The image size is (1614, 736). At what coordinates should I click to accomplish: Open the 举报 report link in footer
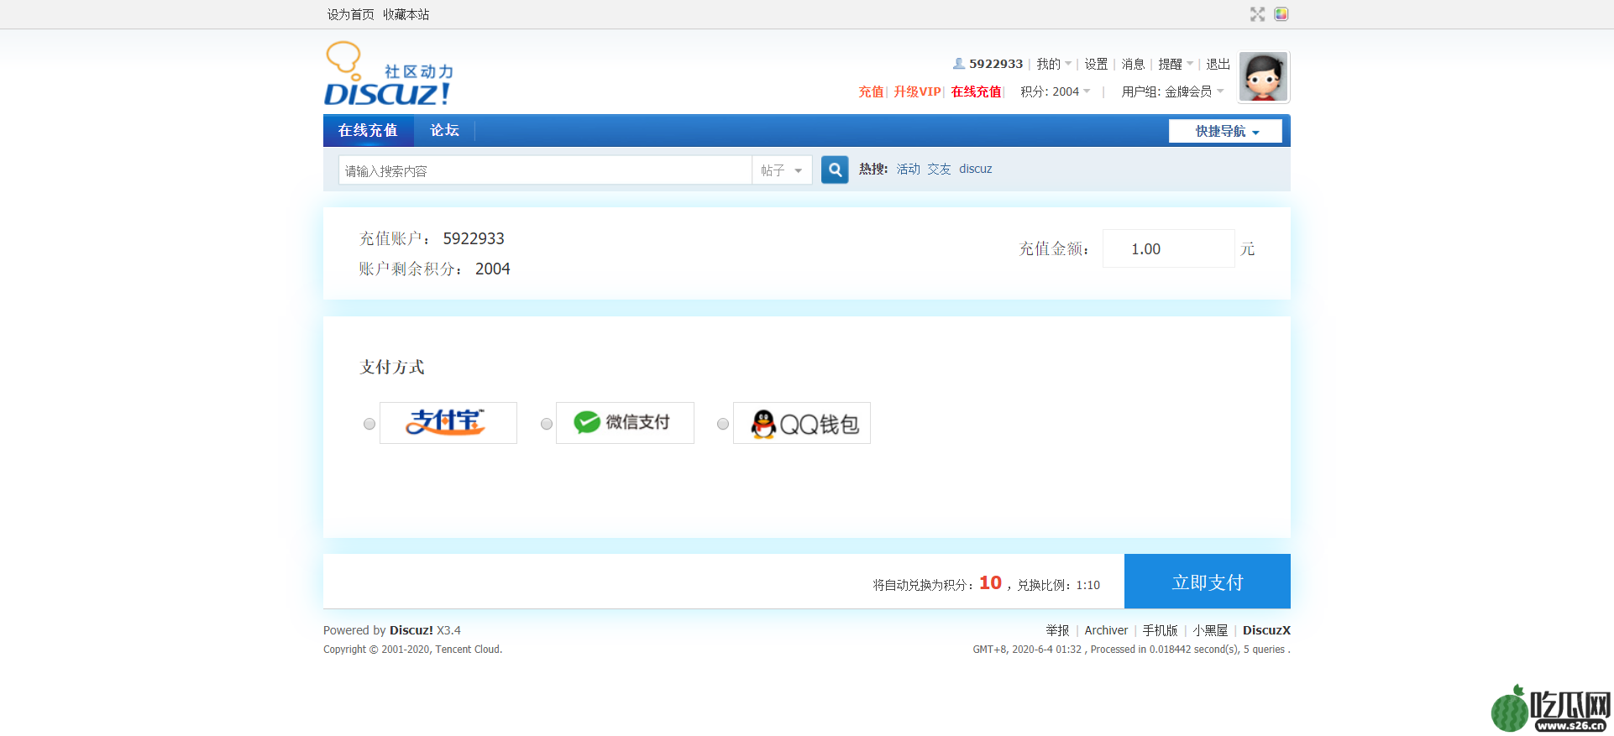tap(1057, 630)
